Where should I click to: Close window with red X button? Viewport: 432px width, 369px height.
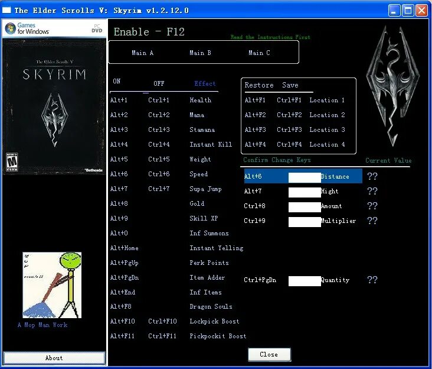[421, 11]
